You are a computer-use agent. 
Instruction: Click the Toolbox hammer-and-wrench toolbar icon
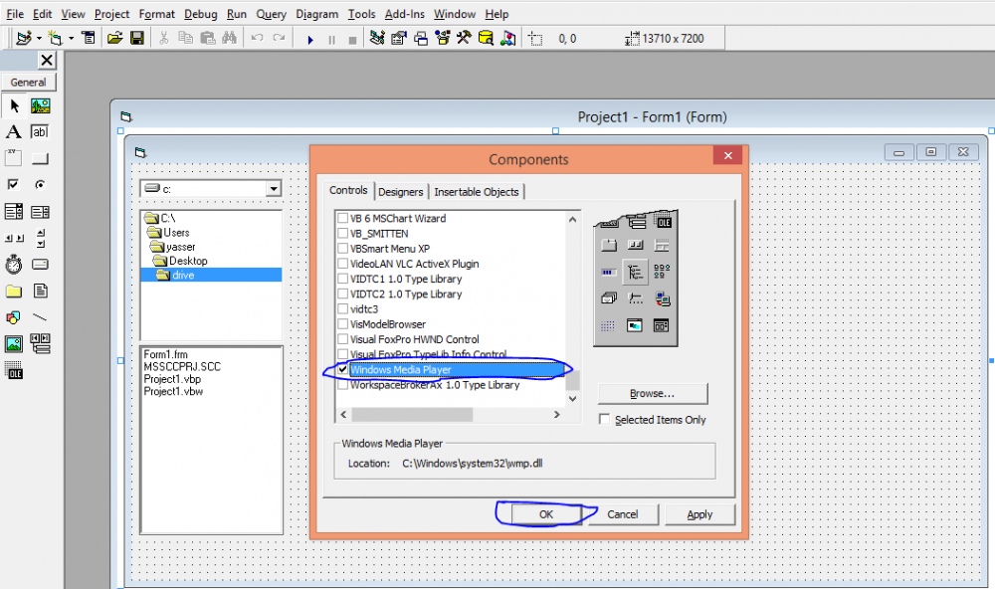point(464,39)
